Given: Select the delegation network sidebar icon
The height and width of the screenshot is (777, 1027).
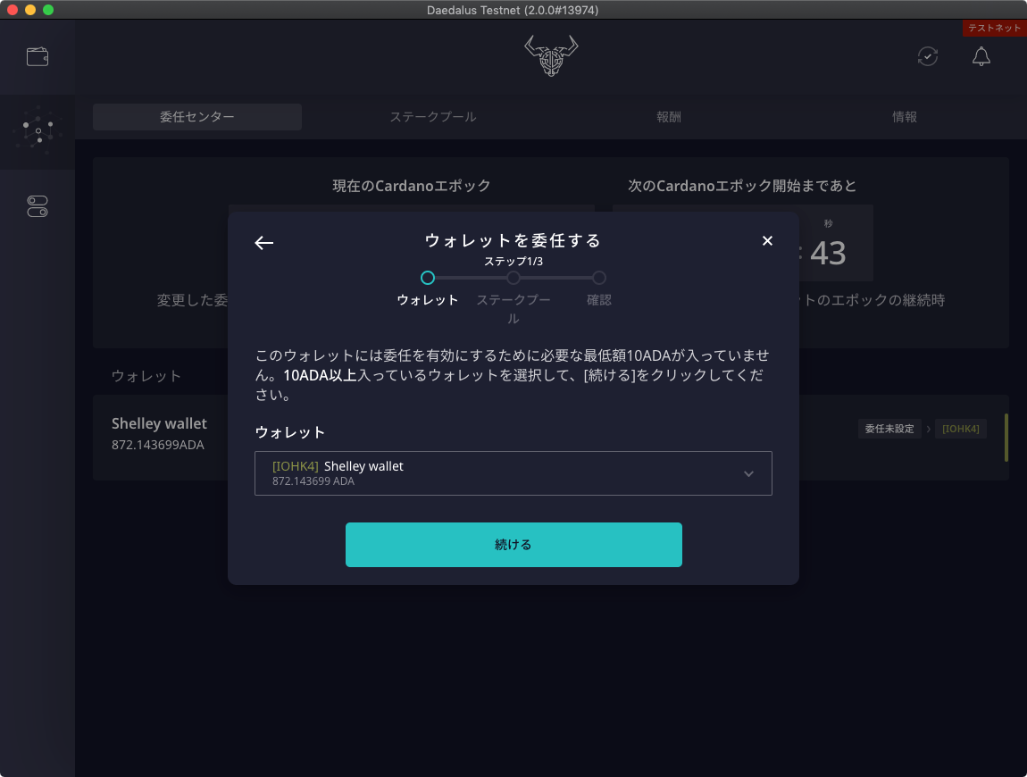Looking at the screenshot, I should [38, 132].
